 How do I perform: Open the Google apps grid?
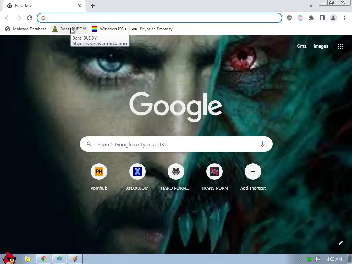coord(340,46)
